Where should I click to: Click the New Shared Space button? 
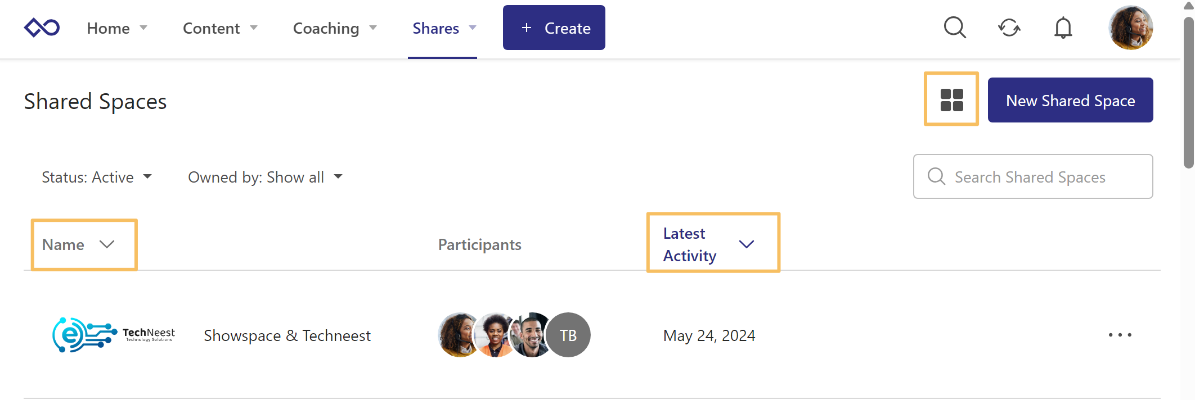coord(1070,101)
